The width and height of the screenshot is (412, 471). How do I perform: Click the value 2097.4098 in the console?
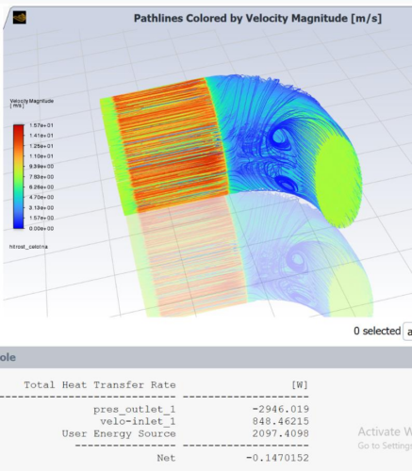pyautogui.click(x=281, y=433)
